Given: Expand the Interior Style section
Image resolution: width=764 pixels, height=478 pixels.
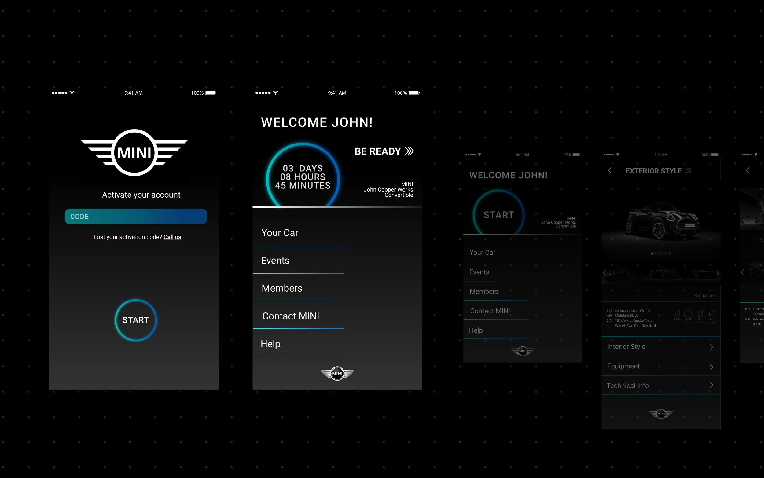Looking at the screenshot, I should (x=661, y=347).
